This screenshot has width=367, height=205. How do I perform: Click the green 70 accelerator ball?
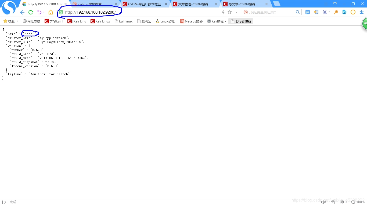[x=365, y=24]
